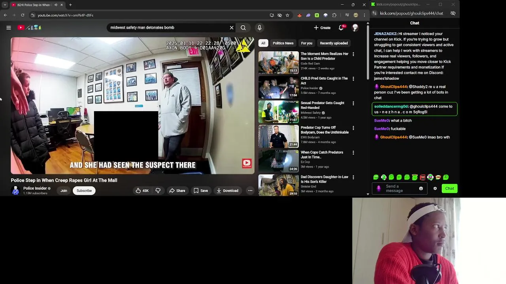Screen dimensions: 506x284
Task: Open the Kick emoji picker smiley
Action: pyautogui.click(x=421, y=189)
